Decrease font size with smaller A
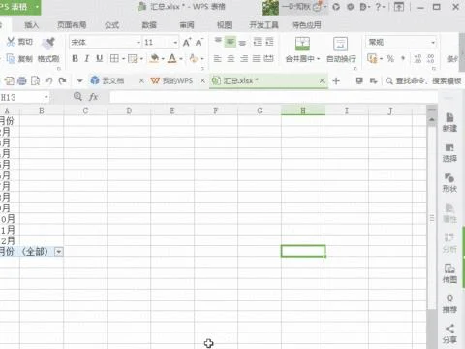 click(x=200, y=42)
